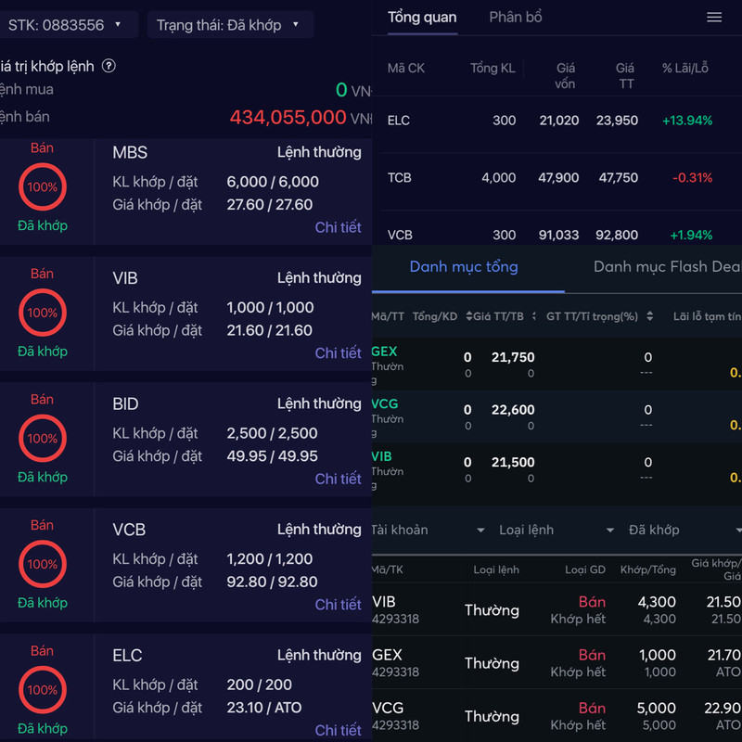
Task: Click the 6,000 / 6,000 matched volume for MBS
Action: [x=273, y=182]
